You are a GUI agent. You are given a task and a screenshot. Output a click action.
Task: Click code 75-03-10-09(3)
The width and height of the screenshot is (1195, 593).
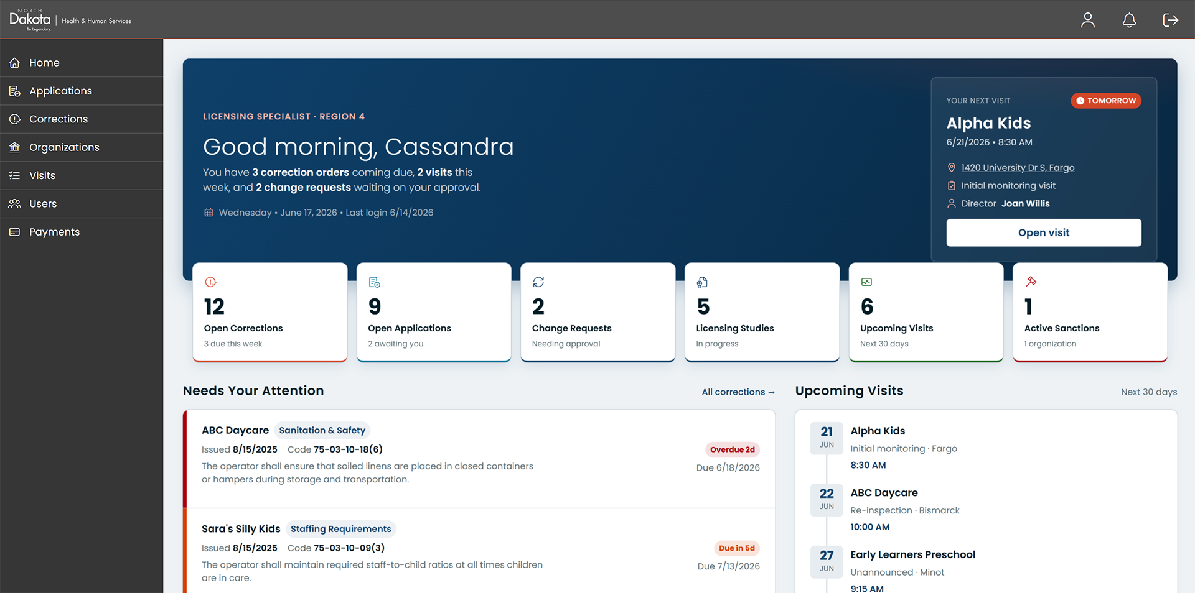point(349,548)
